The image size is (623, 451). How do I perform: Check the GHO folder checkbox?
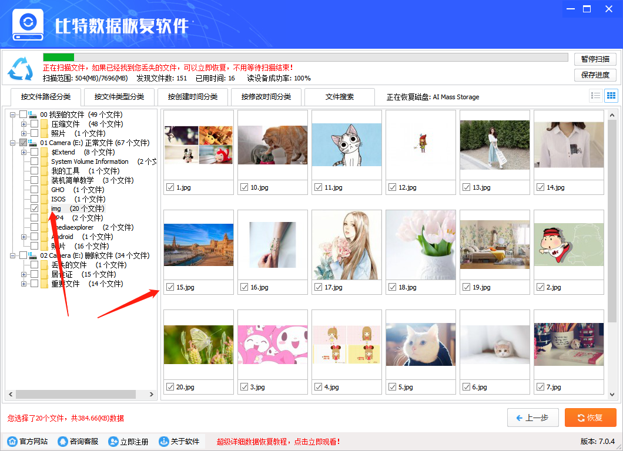pos(34,190)
